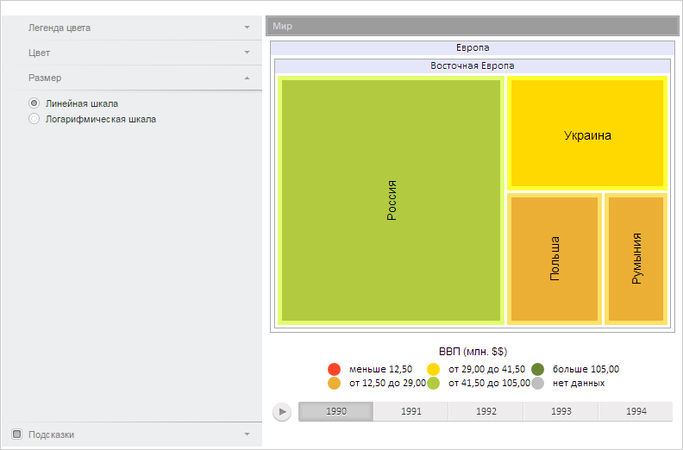Click the yellow 'от 29,00 до 41,50' legend dot
The width and height of the screenshot is (683, 450).
434,369
